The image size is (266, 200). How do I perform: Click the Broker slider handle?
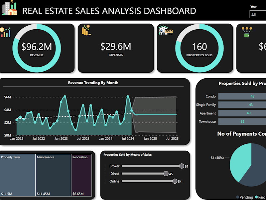pyautogui.click(x=182, y=166)
